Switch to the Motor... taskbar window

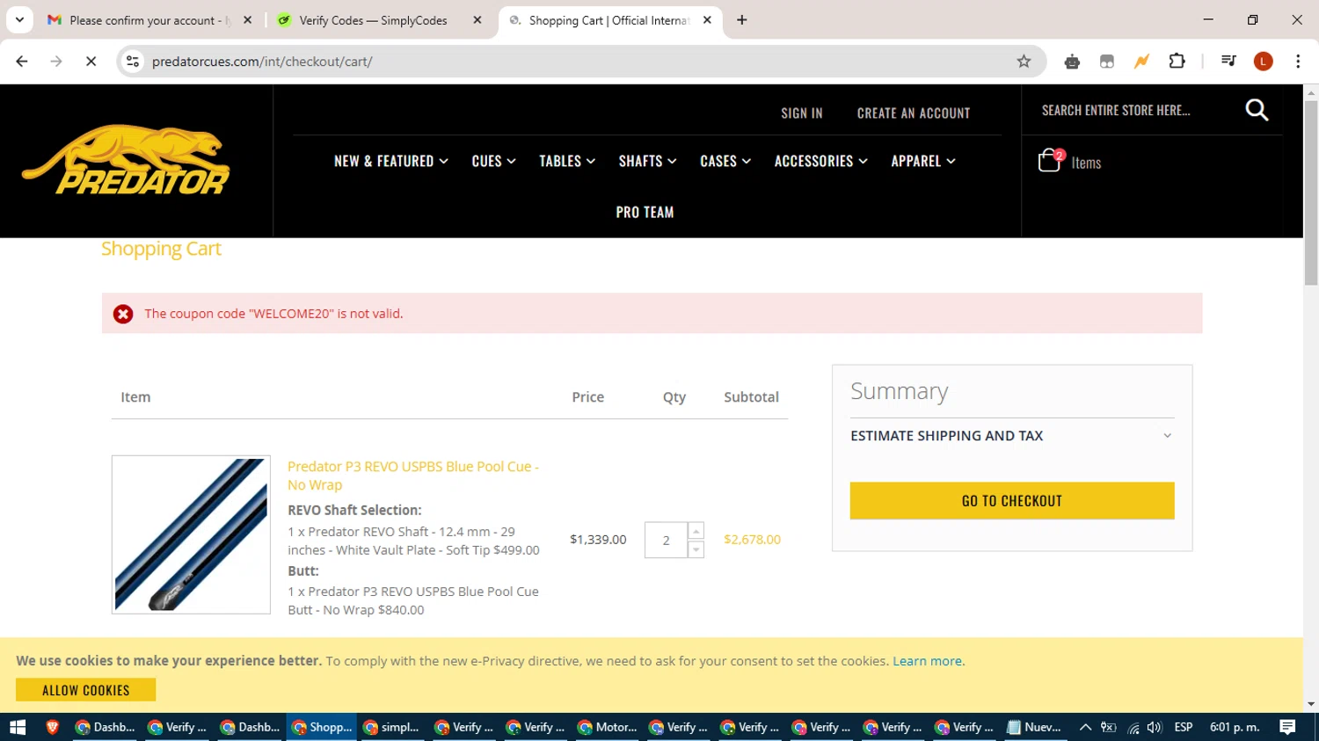tap(607, 727)
